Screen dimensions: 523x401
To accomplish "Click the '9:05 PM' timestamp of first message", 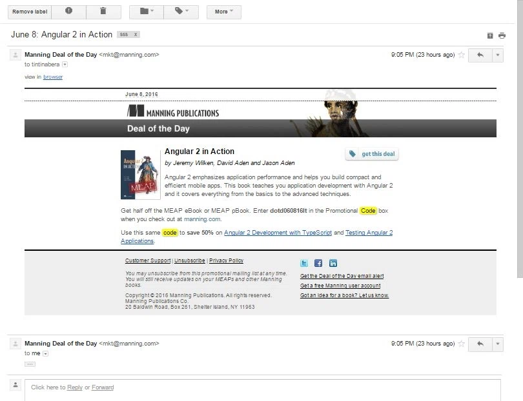I will (x=423, y=55).
